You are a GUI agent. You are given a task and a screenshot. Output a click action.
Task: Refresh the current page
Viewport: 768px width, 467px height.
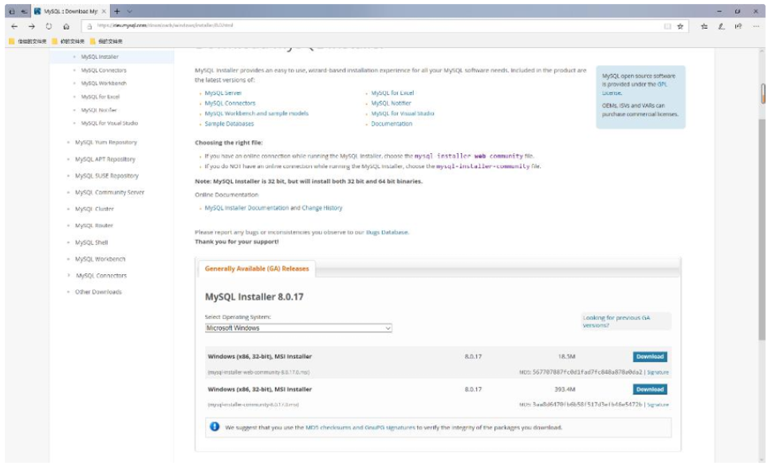coord(49,26)
